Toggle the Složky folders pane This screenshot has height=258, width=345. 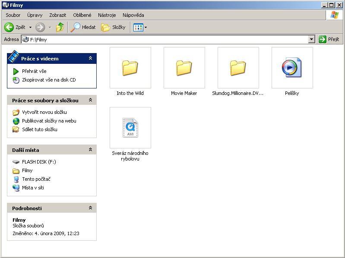(114, 27)
